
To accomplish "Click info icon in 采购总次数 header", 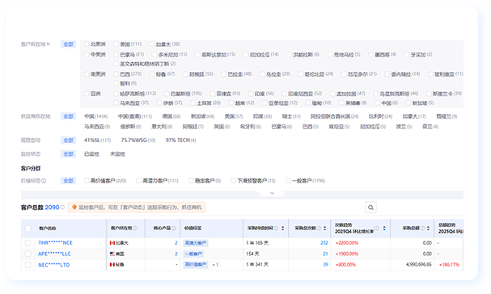I will point(319,229).
